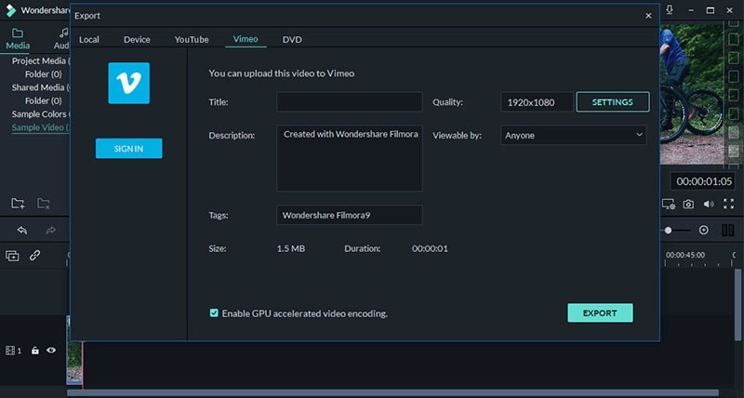The width and height of the screenshot is (744, 398).
Task: Select Folder (0) under Shared Media
Action: pos(43,100)
